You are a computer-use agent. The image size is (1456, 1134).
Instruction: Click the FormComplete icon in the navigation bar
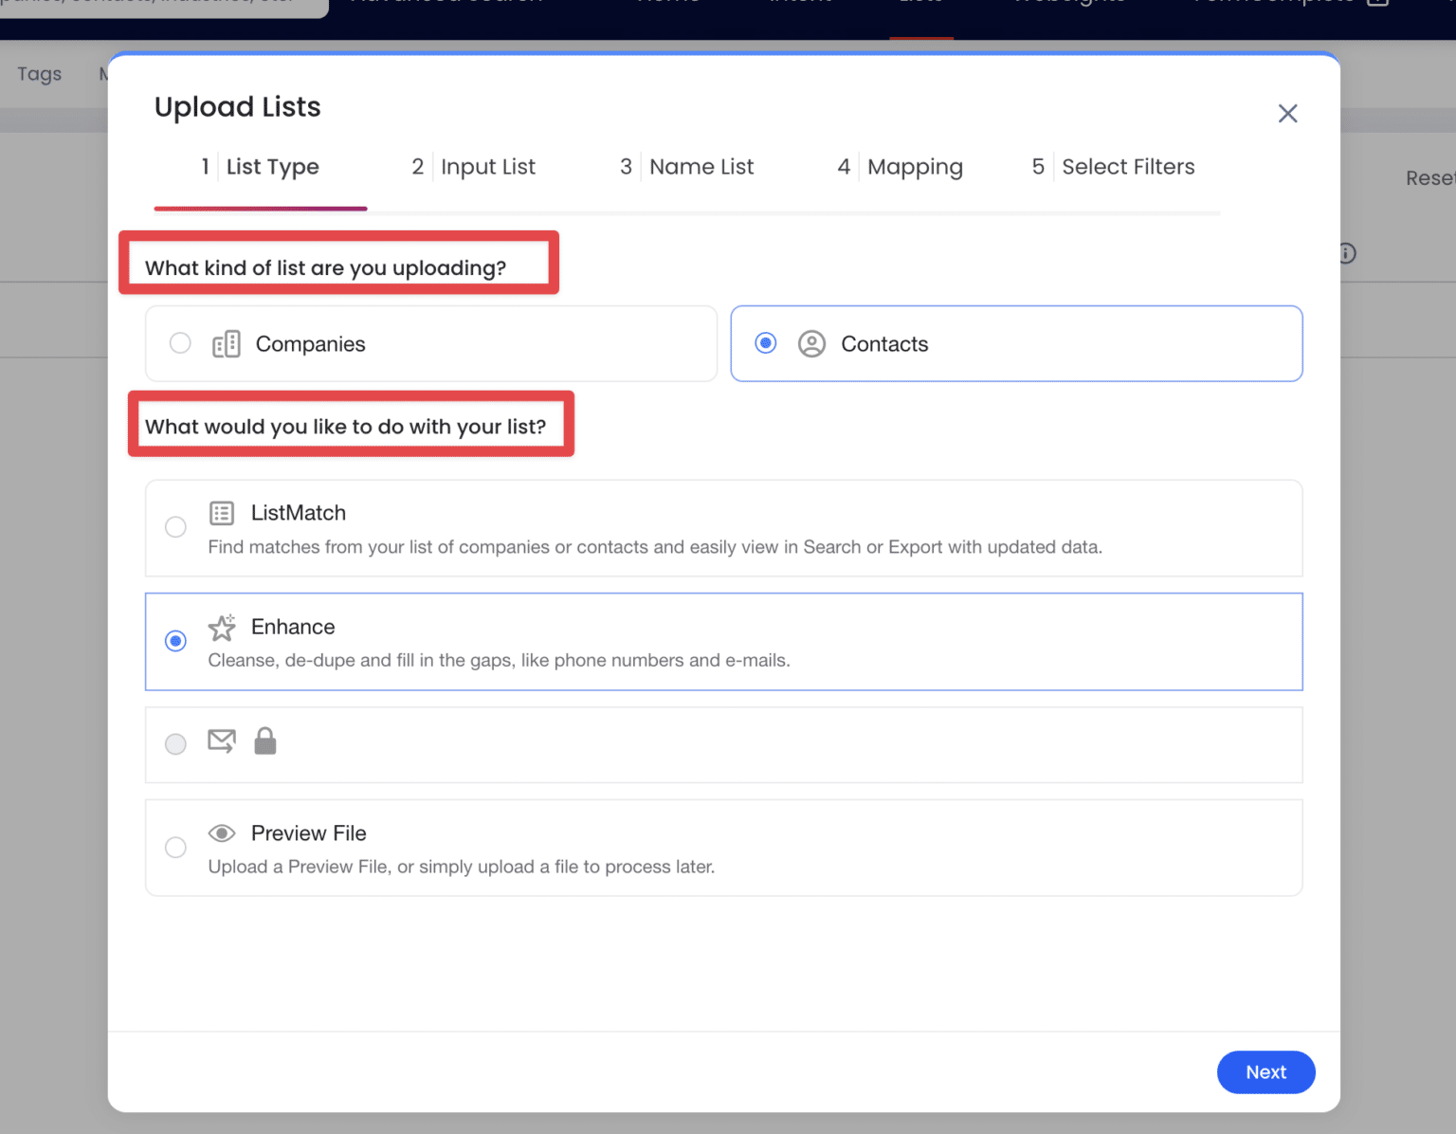pos(1379,5)
